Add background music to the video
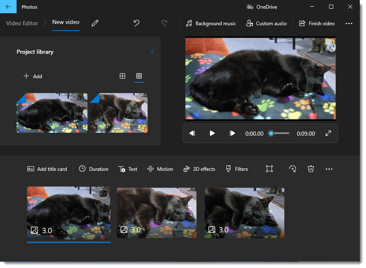Image resolution: width=366 pixels, height=268 pixels. click(211, 23)
